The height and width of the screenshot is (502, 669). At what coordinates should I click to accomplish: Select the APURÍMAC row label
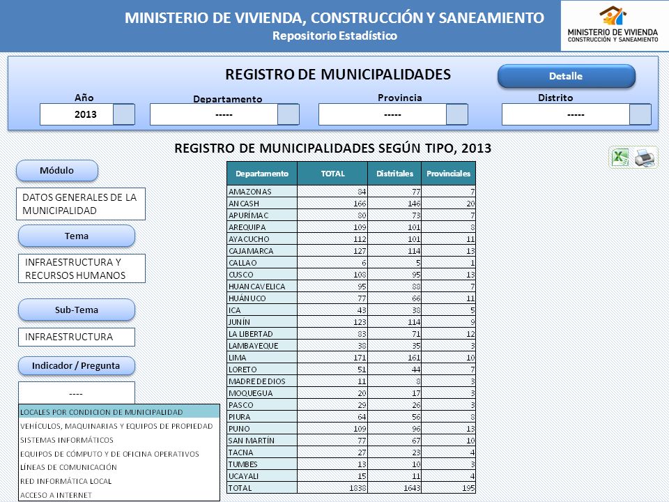pos(248,215)
